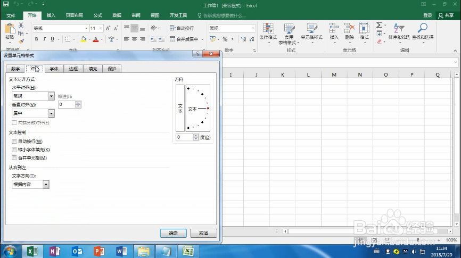Image resolution: width=461 pixels, height=258 pixels.
Task: Toggle Underline formatting in the ribbon
Action: coord(52,39)
